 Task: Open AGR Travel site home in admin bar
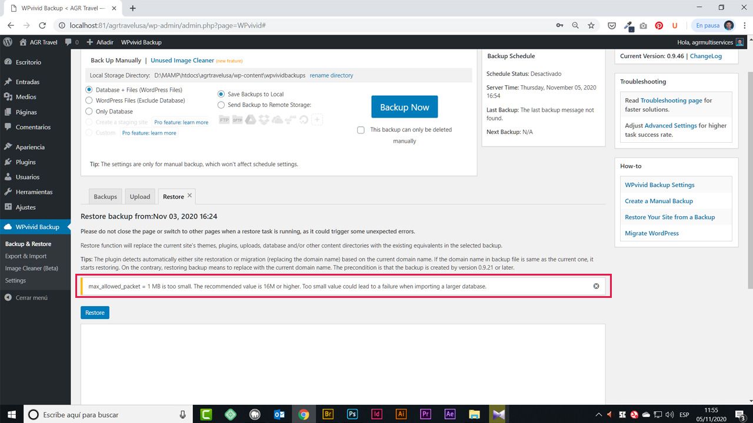(x=38, y=42)
